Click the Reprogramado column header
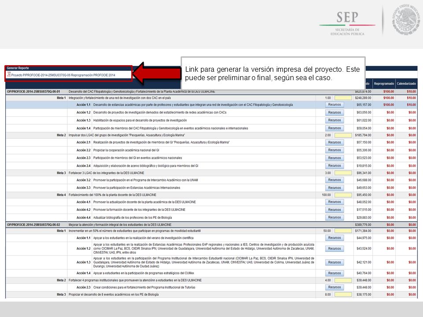This screenshot has height=317, width=423. pyautogui.click(x=384, y=84)
